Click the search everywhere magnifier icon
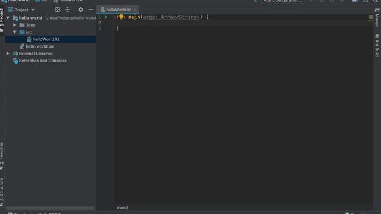This screenshot has width=381, height=214. pos(376,1)
